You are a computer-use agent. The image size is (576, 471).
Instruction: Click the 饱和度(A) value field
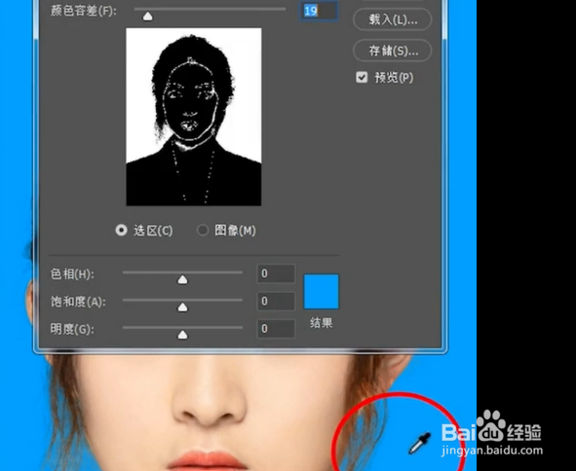[276, 301]
